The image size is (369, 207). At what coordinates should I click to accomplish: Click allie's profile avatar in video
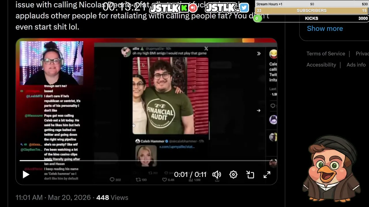pyautogui.click(x=126, y=52)
